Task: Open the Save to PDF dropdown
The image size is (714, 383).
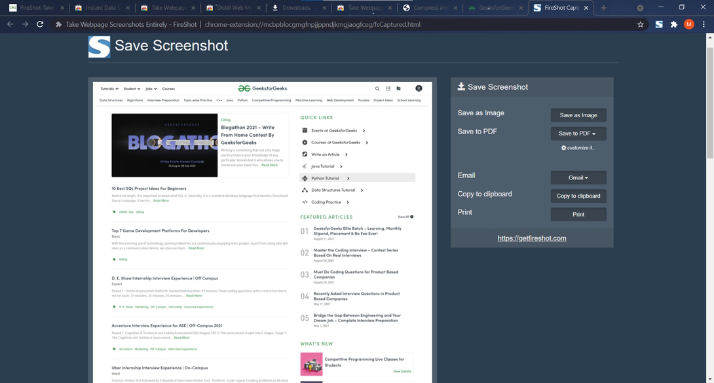Action: pos(578,134)
